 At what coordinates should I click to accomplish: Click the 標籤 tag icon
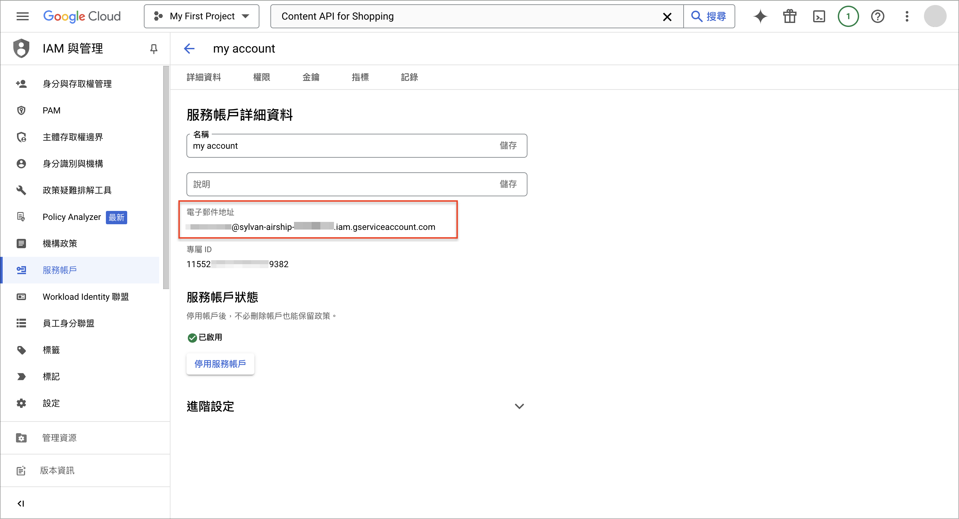tap(21, 350)
